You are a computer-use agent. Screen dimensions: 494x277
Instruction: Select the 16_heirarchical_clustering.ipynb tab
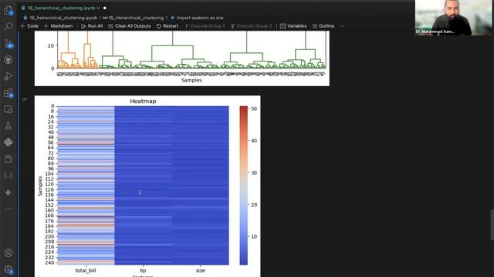[x=62, y=8]
